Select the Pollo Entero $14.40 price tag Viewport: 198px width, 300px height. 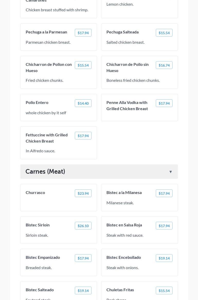(x=83, y=103)
